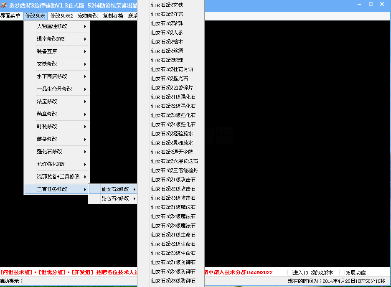Choose 仙女石2改1级强化石

pos(171,97)
